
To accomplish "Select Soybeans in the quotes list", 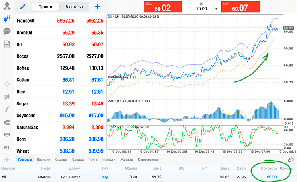I will click(x=60, y=115).
